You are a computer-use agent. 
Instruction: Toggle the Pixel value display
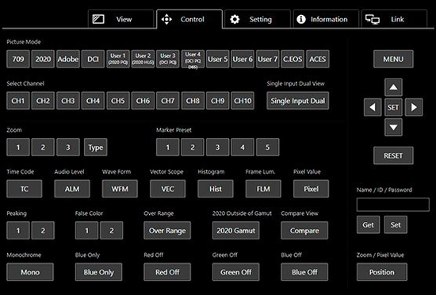click(x=312, y=189)
